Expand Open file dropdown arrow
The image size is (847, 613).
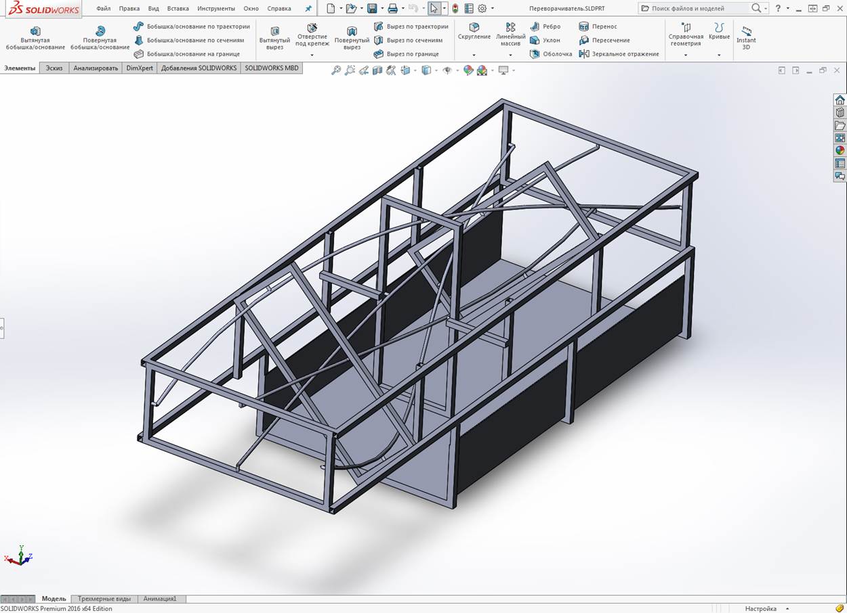[362, 9]
